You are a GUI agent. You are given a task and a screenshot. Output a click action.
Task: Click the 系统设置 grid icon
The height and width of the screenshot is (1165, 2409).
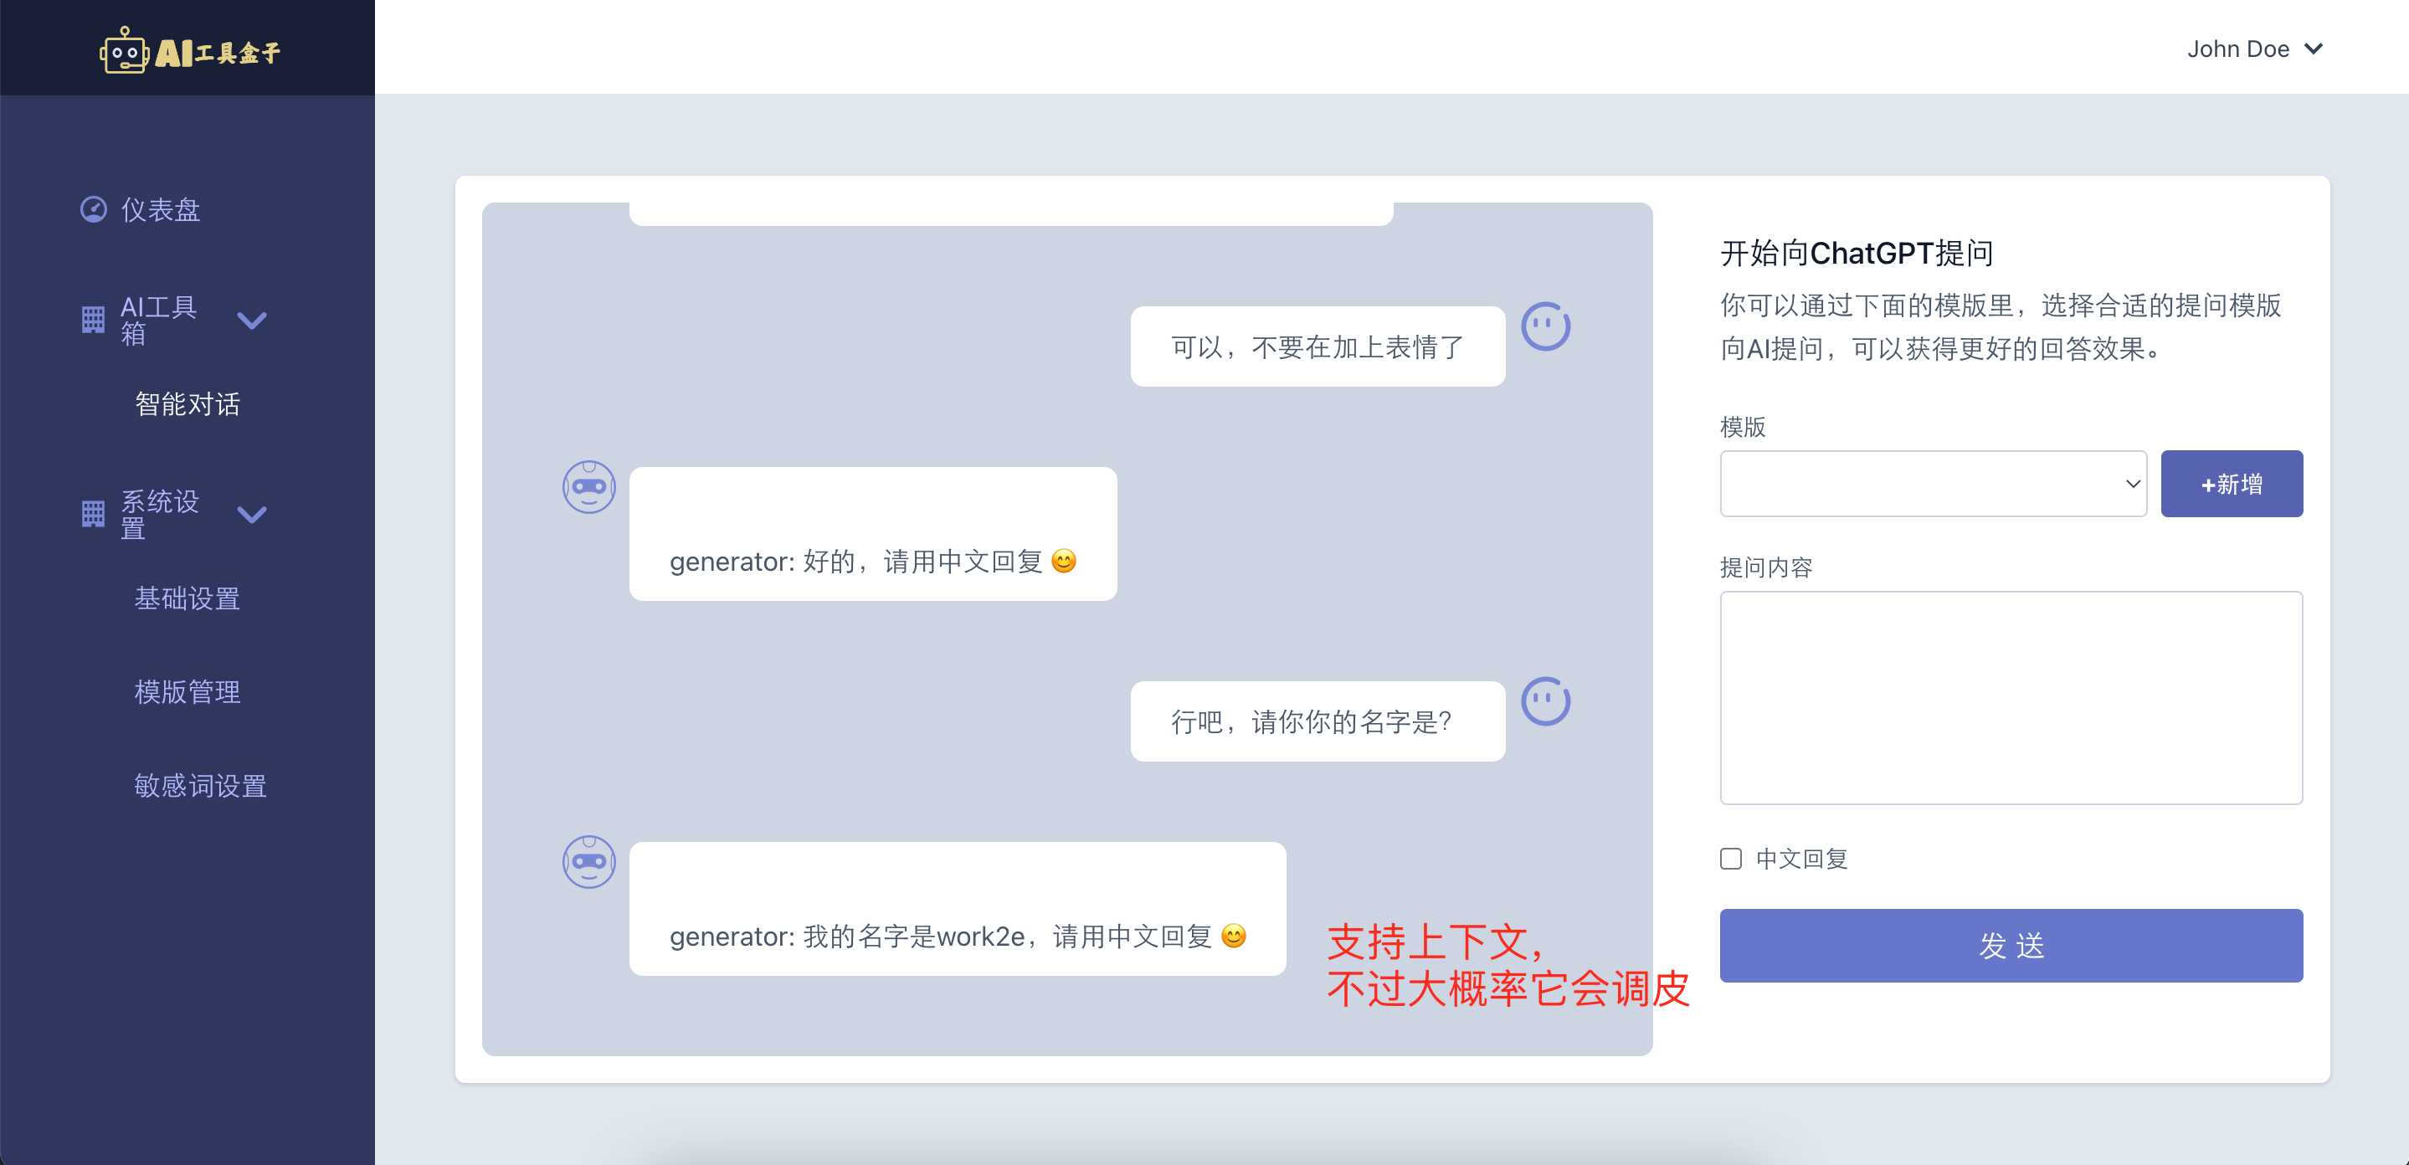(93, 513)
